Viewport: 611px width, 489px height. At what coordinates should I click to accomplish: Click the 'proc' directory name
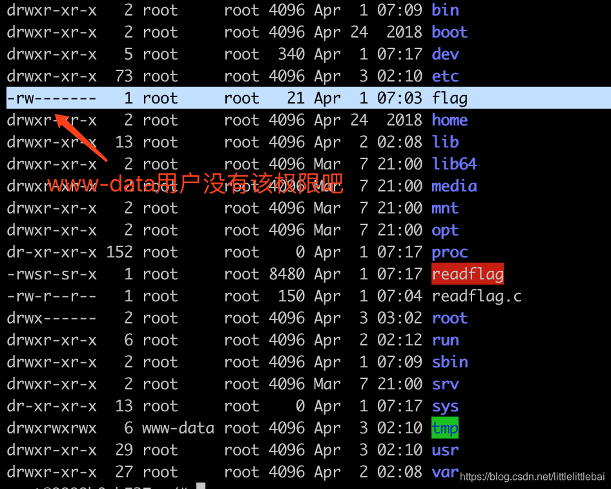click(x=450, y=252)
